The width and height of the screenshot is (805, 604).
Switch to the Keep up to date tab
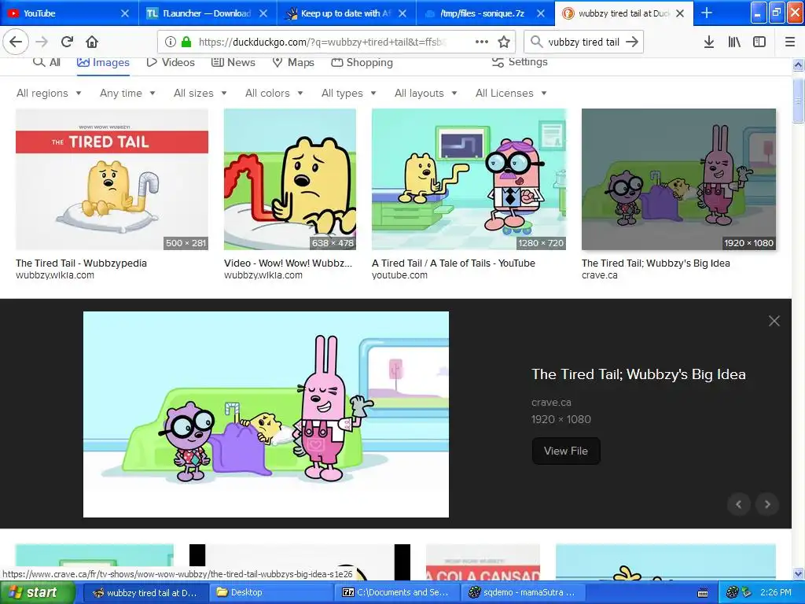[x=346, y=13]
